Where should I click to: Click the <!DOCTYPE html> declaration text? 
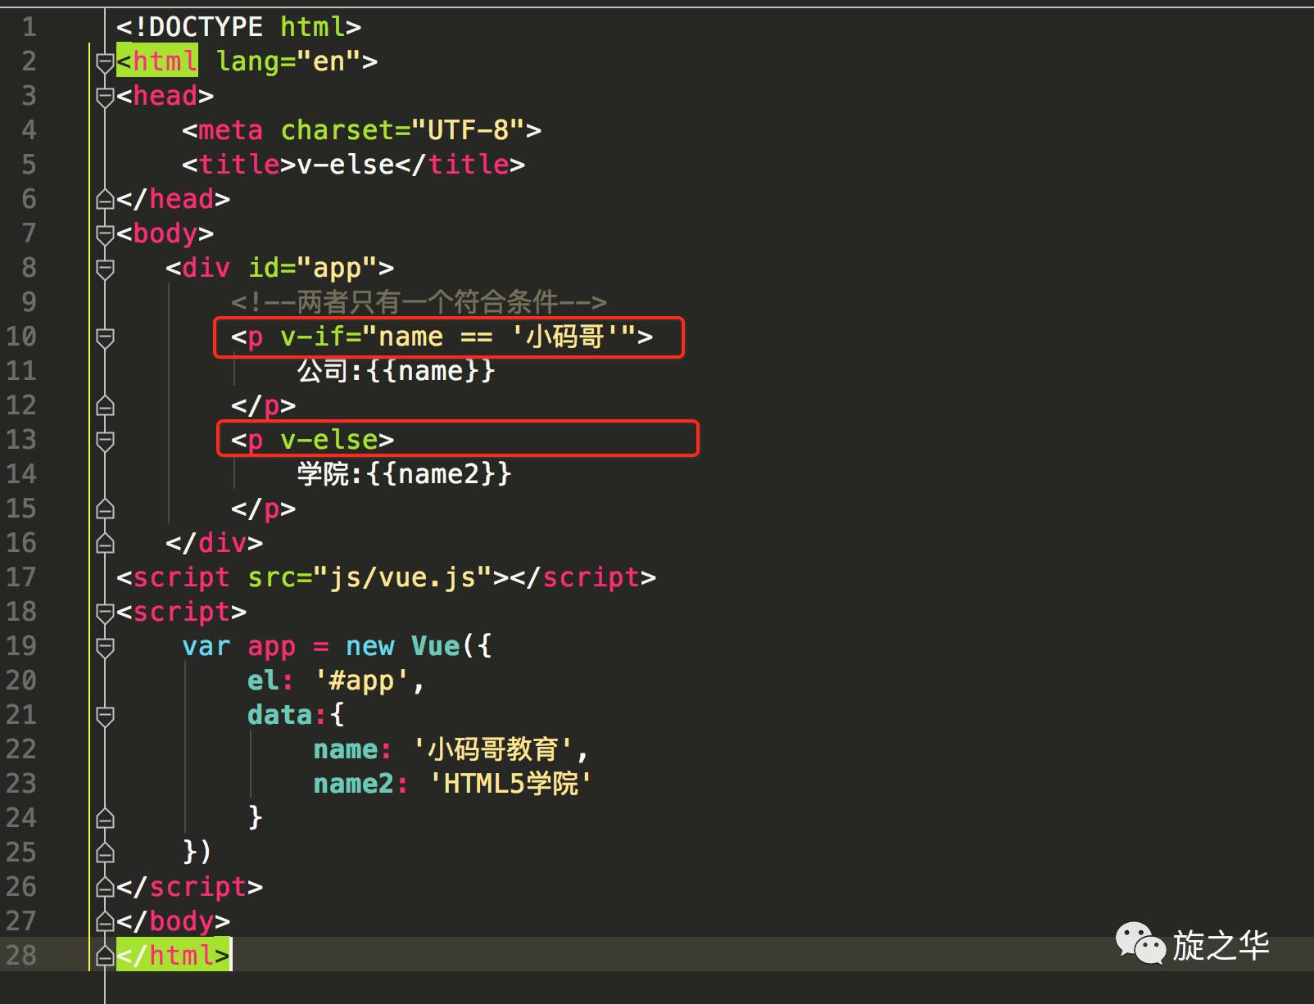click(238, 27)
